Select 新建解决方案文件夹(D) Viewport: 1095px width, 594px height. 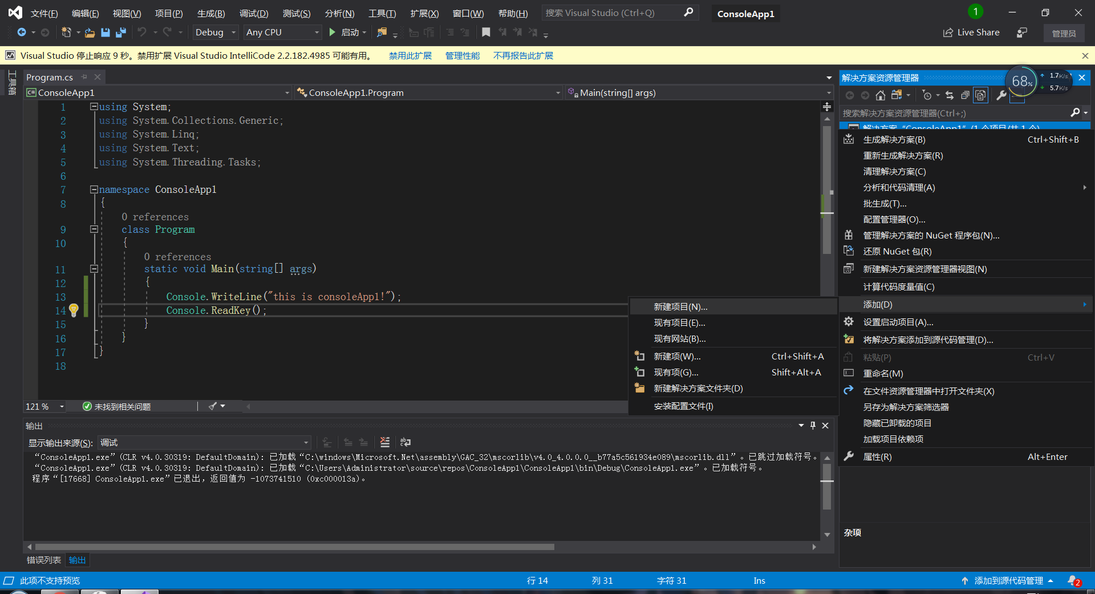tap(733, 388)
